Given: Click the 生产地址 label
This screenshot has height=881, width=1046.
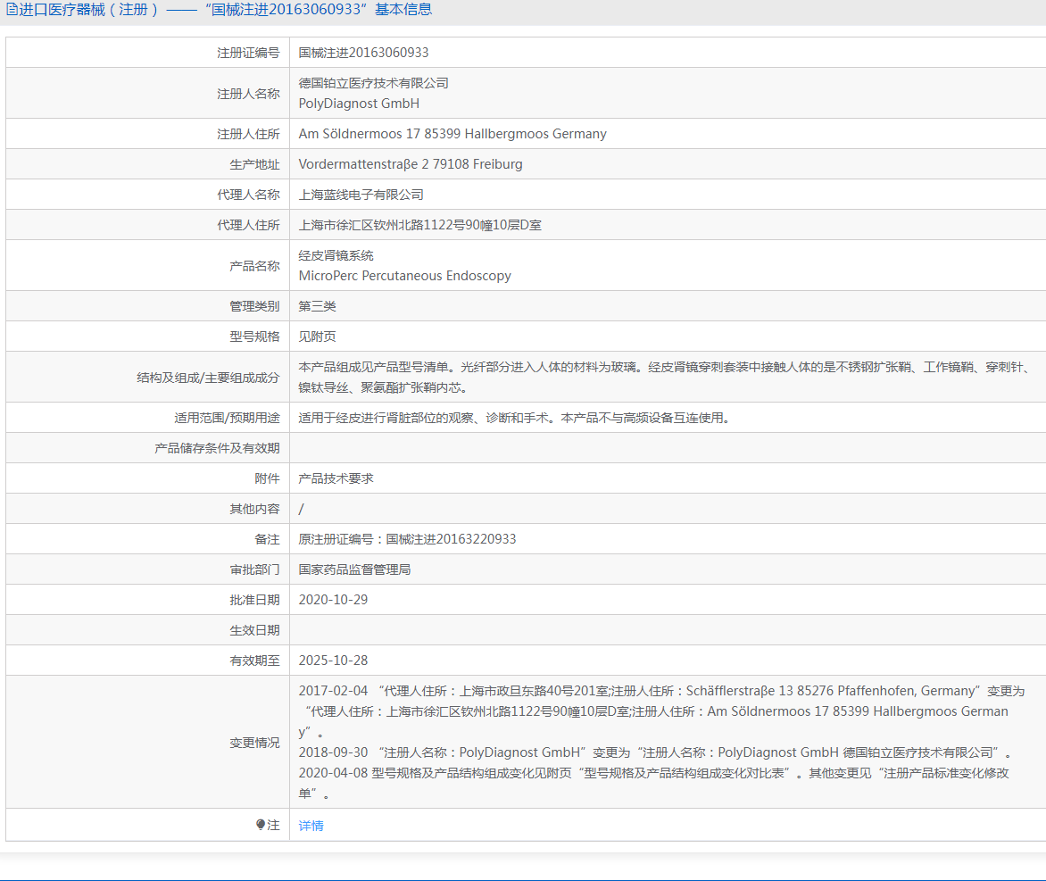Looking at the screenshot, I should click(x=255, y=164).
